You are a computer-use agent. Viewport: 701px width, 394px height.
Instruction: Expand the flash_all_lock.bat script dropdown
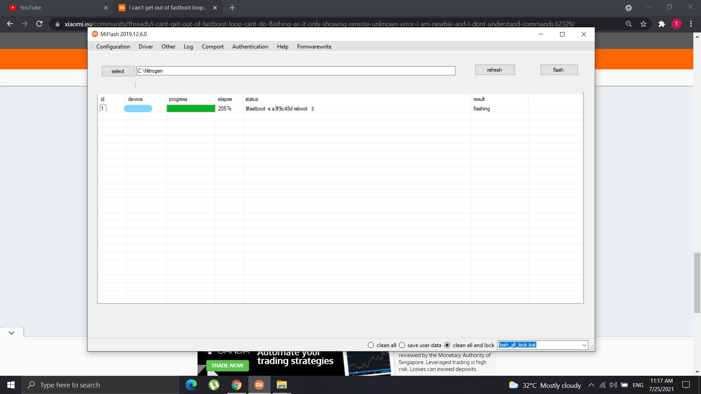click(584, 345)
